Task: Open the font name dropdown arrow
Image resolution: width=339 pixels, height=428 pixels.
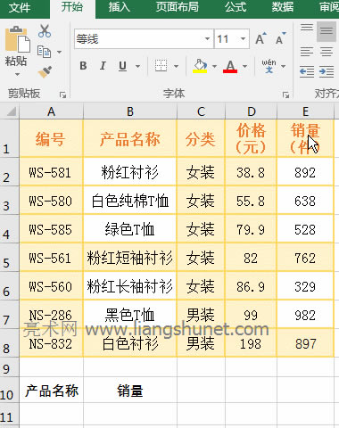Action: (x=207, y=38)
